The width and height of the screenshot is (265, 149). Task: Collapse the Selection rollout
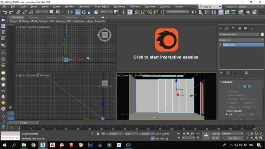pyautogui.click(x=220, y=82)
